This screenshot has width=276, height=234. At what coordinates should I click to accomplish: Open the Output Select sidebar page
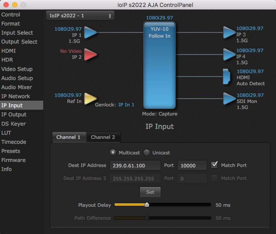click(21, 42)
